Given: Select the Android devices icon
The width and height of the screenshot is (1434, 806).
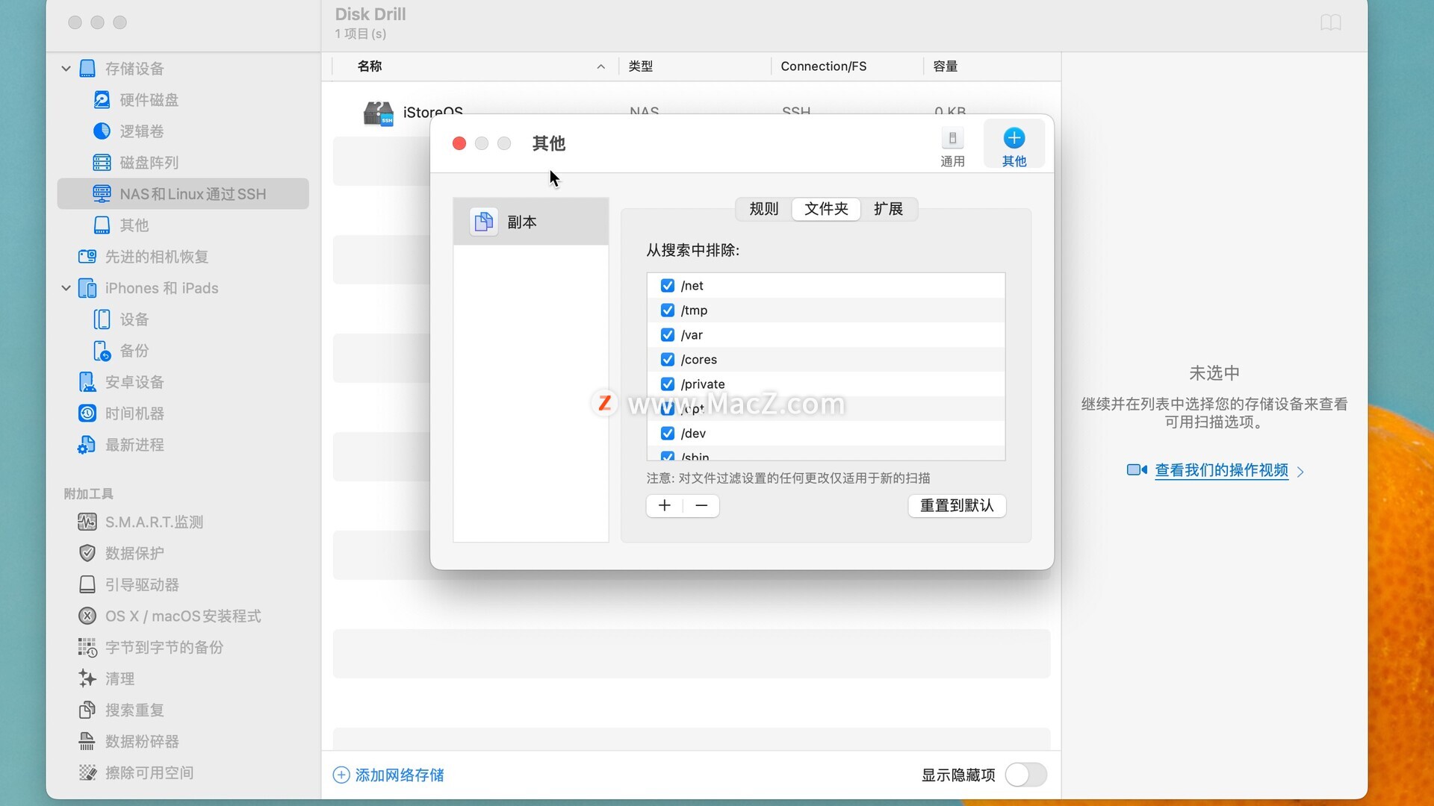Looking at the screenshot, I should 87,382.
